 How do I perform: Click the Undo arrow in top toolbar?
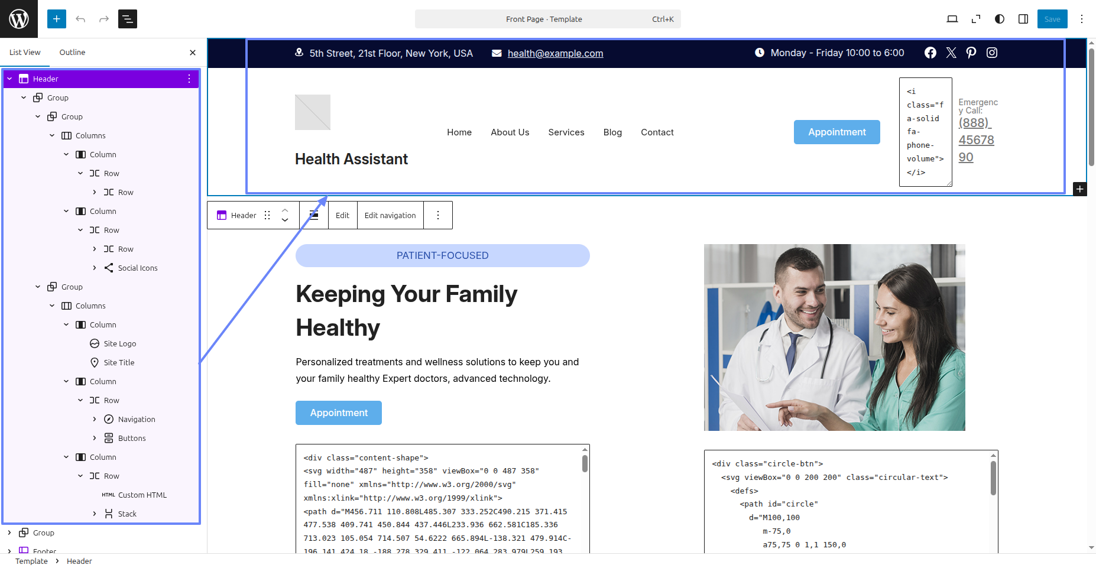pyautogui.click(x=80, y=19)
